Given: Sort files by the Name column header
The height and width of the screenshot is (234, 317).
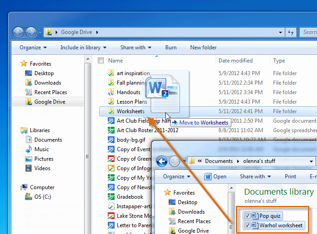Looking at the screenshot, I should 115,61.
